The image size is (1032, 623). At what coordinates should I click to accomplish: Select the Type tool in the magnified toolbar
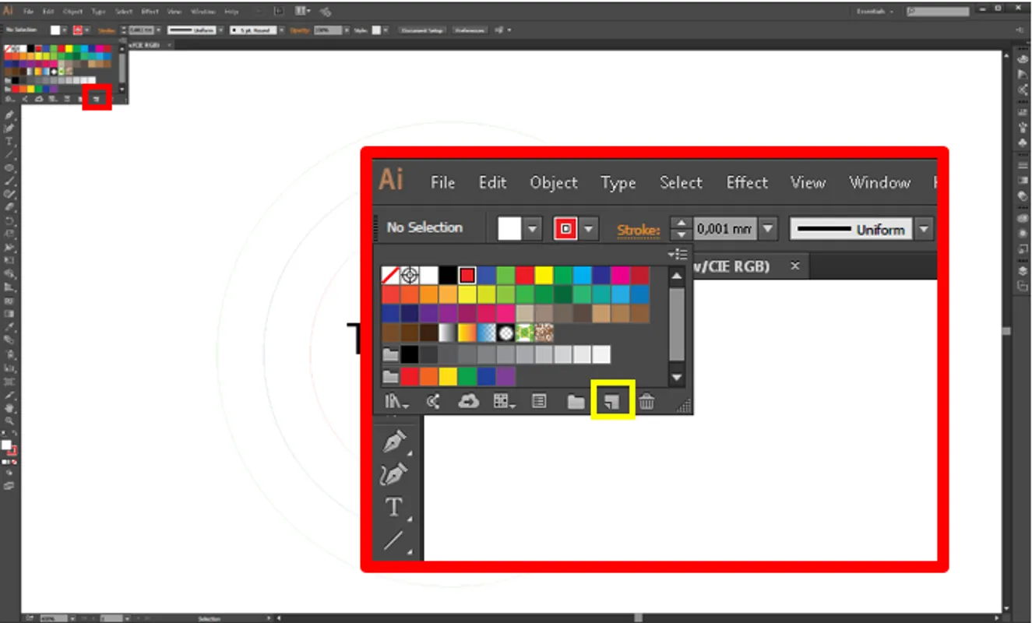pos(394,508)
